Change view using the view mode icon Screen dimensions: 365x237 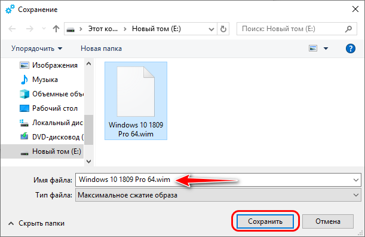pyautogui.click(x=313, y=48)
